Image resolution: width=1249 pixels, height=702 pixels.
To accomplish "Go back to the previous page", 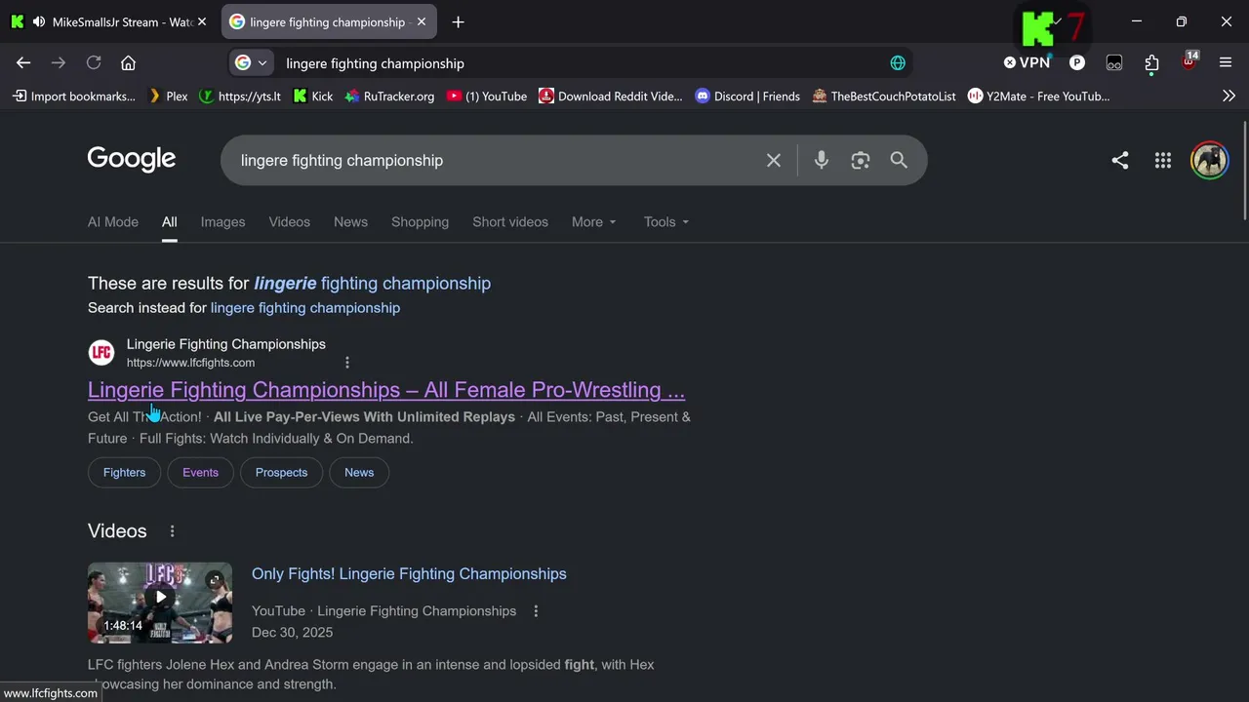I will (23, 62).
